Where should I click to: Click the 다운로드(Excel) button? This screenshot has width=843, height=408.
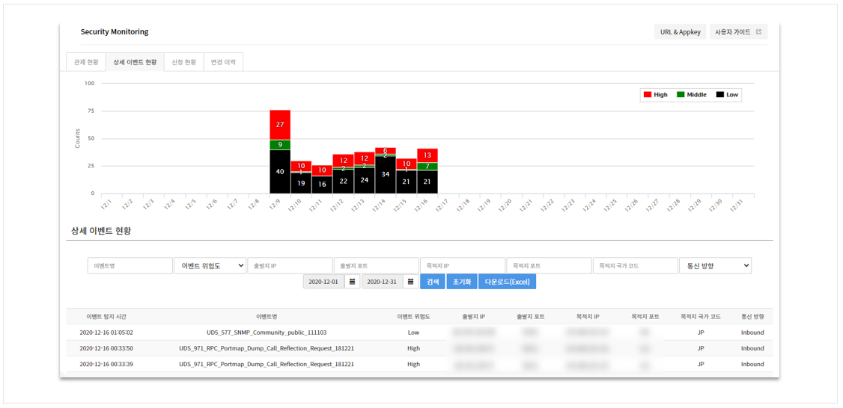tap(507, 282)
